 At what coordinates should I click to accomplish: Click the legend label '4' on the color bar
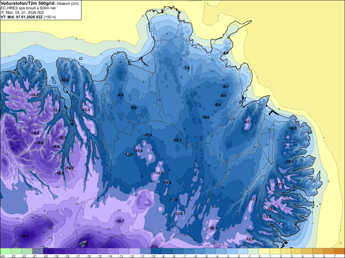pos(303,256)
